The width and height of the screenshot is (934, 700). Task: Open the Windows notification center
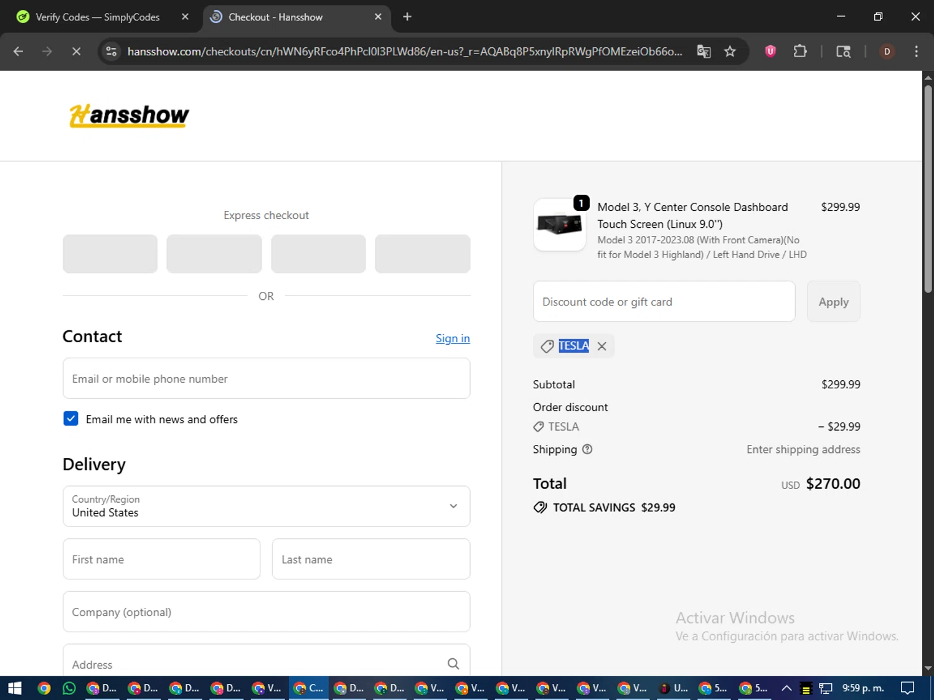click(x=908, y=688)
